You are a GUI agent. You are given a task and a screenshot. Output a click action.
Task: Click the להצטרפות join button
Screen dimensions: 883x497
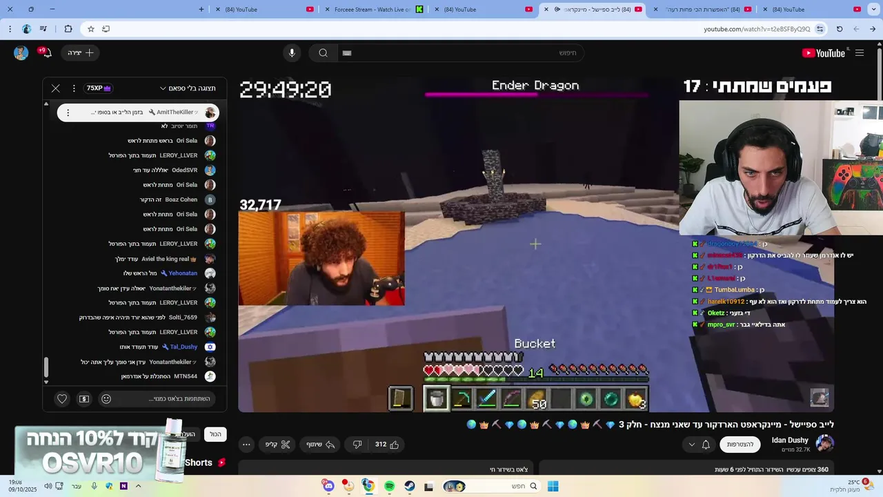[x=740, y=445]
